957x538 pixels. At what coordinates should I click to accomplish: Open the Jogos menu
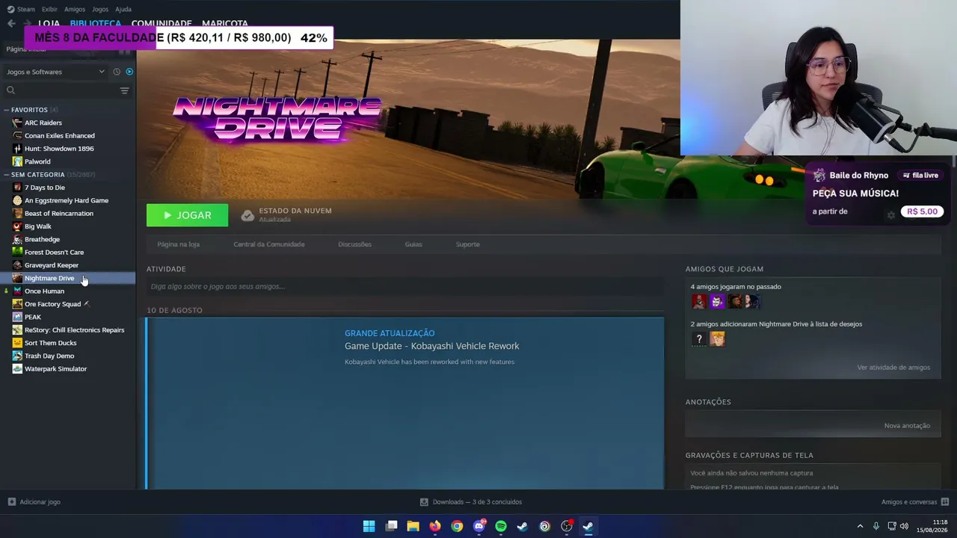pos(100,9)
